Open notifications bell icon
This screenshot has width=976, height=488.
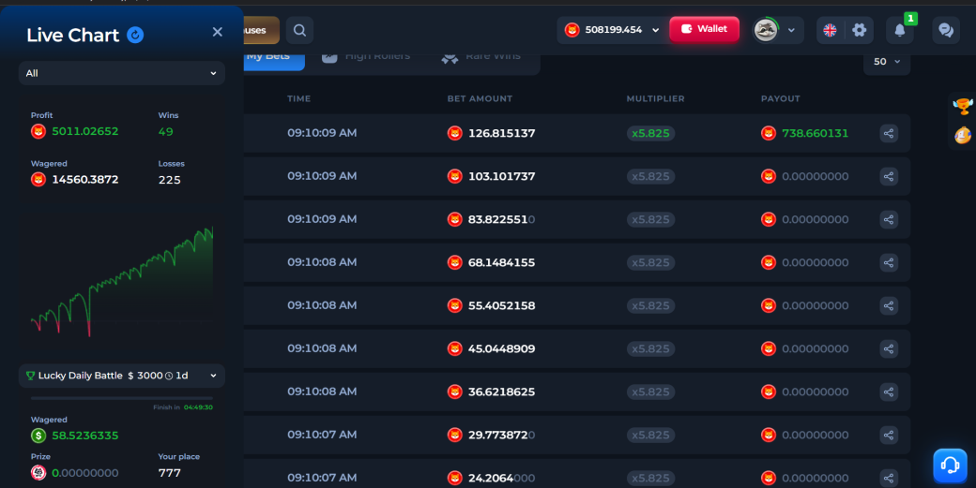click(x=899, y=30)
